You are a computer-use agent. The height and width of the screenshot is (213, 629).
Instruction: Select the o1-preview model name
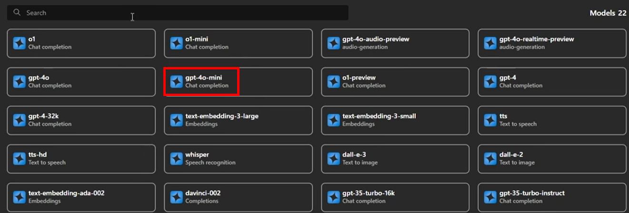pos(359,77)
